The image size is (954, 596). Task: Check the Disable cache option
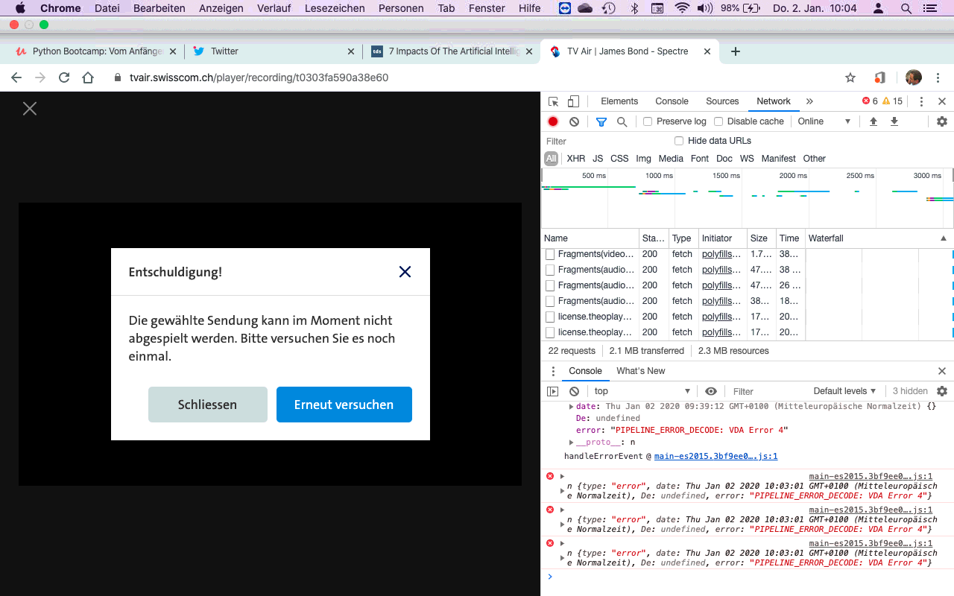point(718,121)
